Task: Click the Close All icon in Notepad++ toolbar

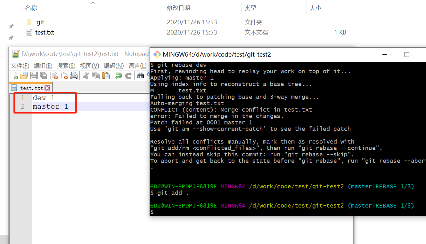Action: click(x=64, y=75)
